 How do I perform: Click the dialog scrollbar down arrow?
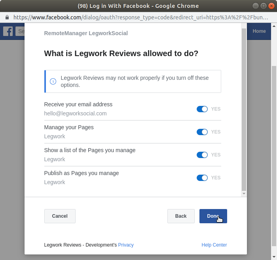[x=244, y=194]
